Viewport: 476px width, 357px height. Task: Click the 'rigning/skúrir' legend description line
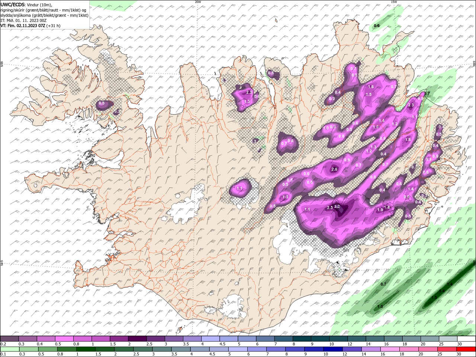[x=44, y=10]
